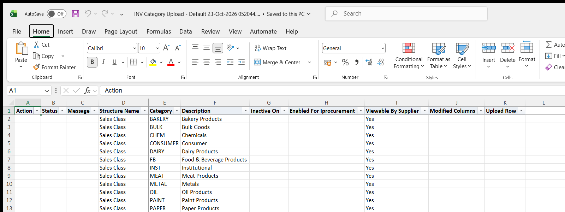Toggle the AutoSave switch
The image size is (565, 212).
click(56, 14)
